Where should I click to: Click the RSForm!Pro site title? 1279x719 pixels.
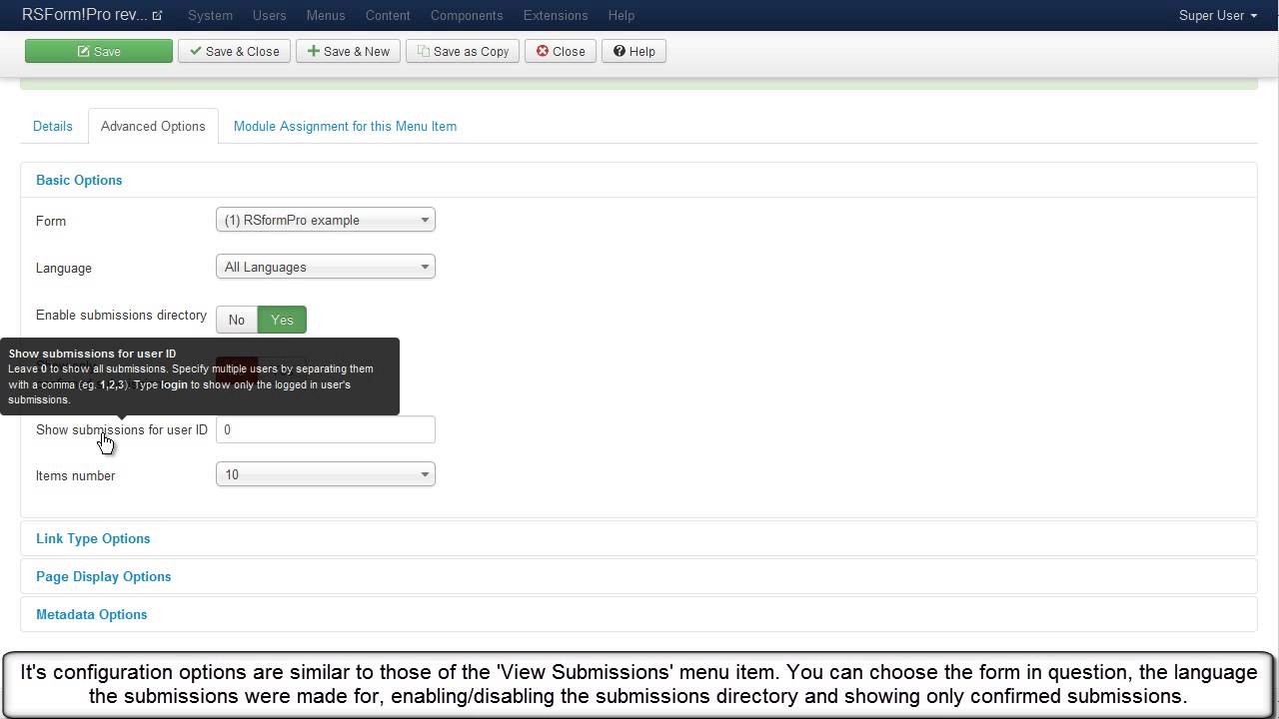click(x=84, y=15)
